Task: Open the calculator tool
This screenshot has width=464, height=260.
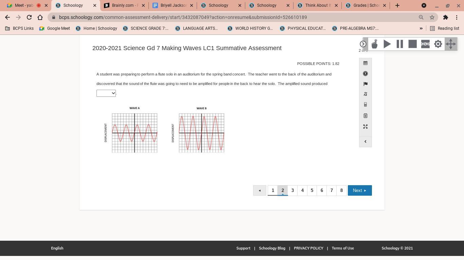Action: pos(365,105)
